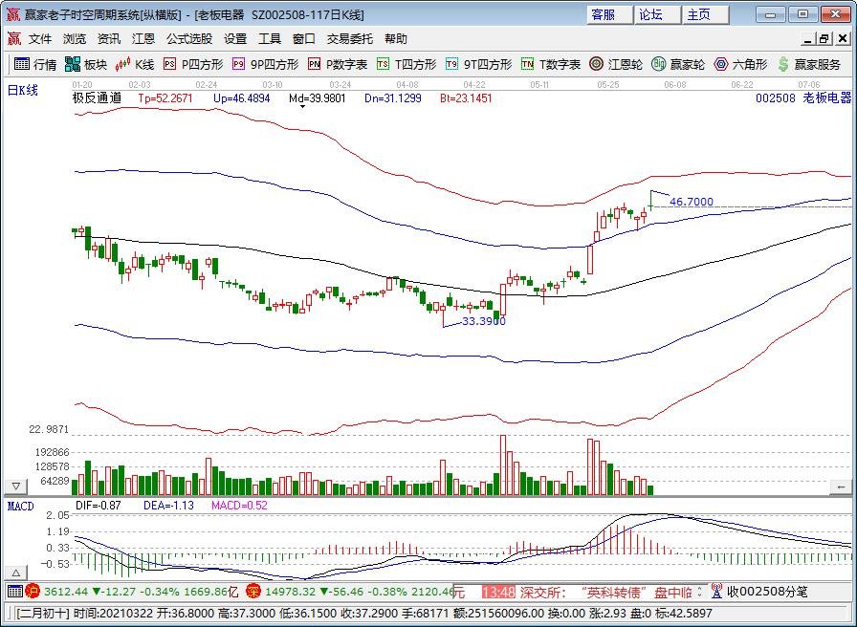
Task: Click the app icon in title bar
Action: click(13, 14)
